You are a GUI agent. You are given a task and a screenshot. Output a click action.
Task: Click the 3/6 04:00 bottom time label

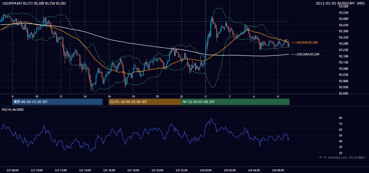tap(254, 170)
